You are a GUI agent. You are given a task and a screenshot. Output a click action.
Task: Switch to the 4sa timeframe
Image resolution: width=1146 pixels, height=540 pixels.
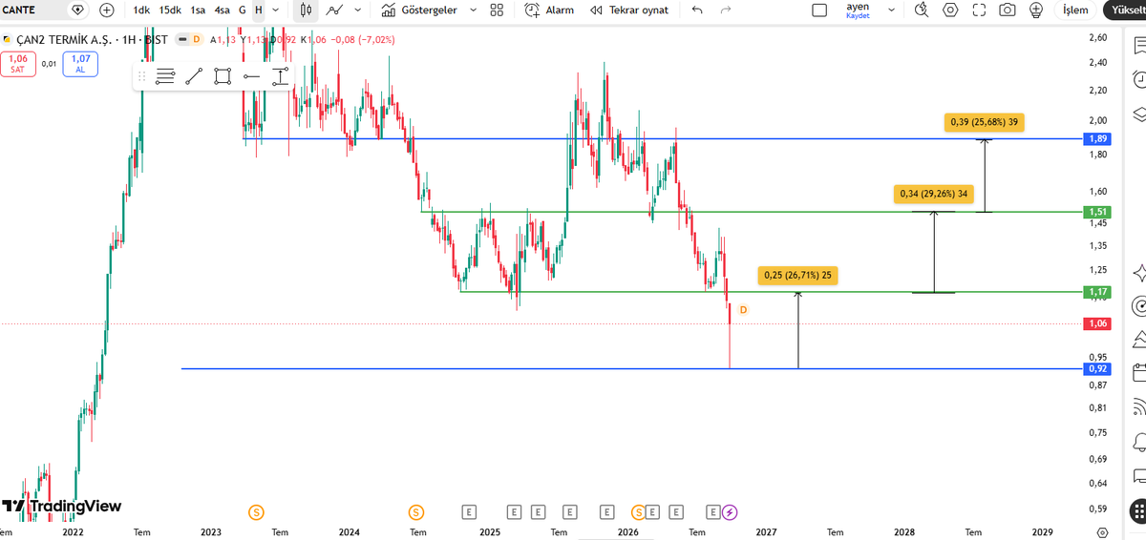(223, 10)
